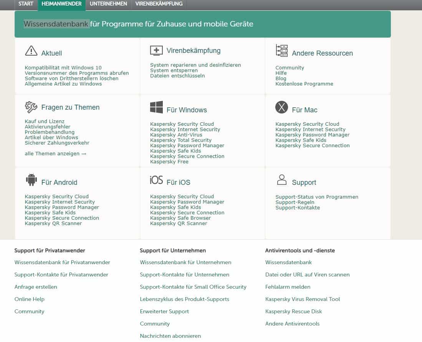This screenshot has height=342, width=422.
Task: Open Kaspersky Security Cloud under Für Mac
Action: tap(307, 124)
